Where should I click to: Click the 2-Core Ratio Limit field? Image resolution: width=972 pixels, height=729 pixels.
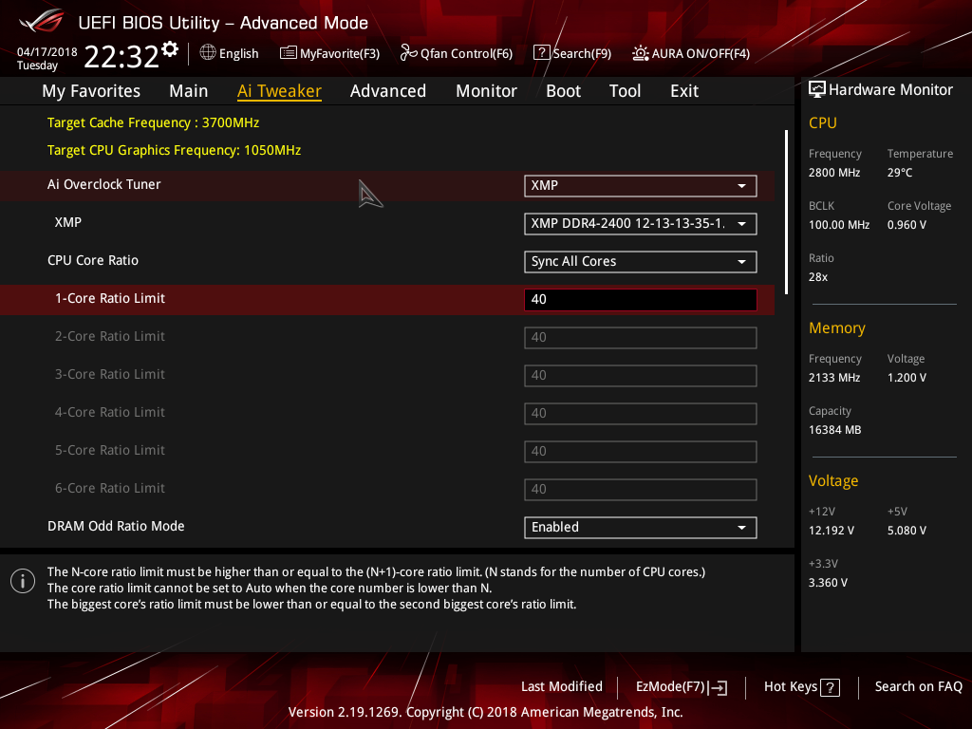click(641, 338)
